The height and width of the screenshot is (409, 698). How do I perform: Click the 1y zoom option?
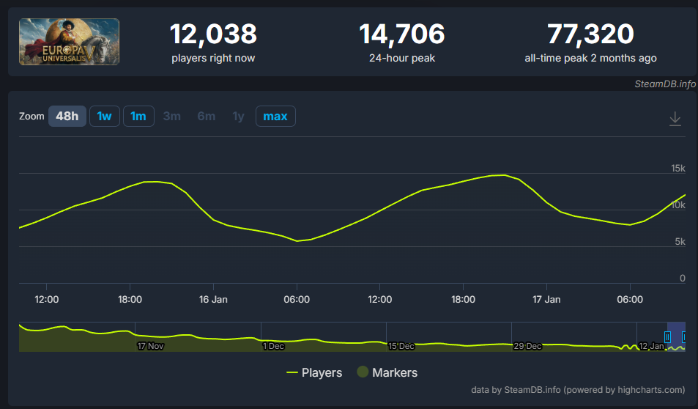238,116
